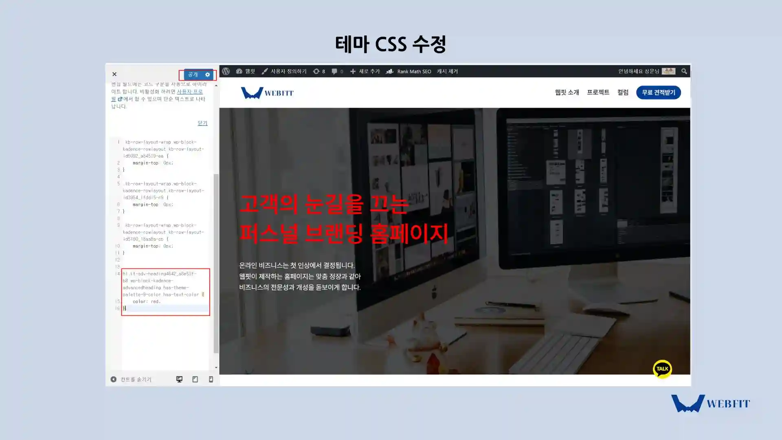
Task: Click the 닫기 (Close) link in editor
Action: click(202, 123)
